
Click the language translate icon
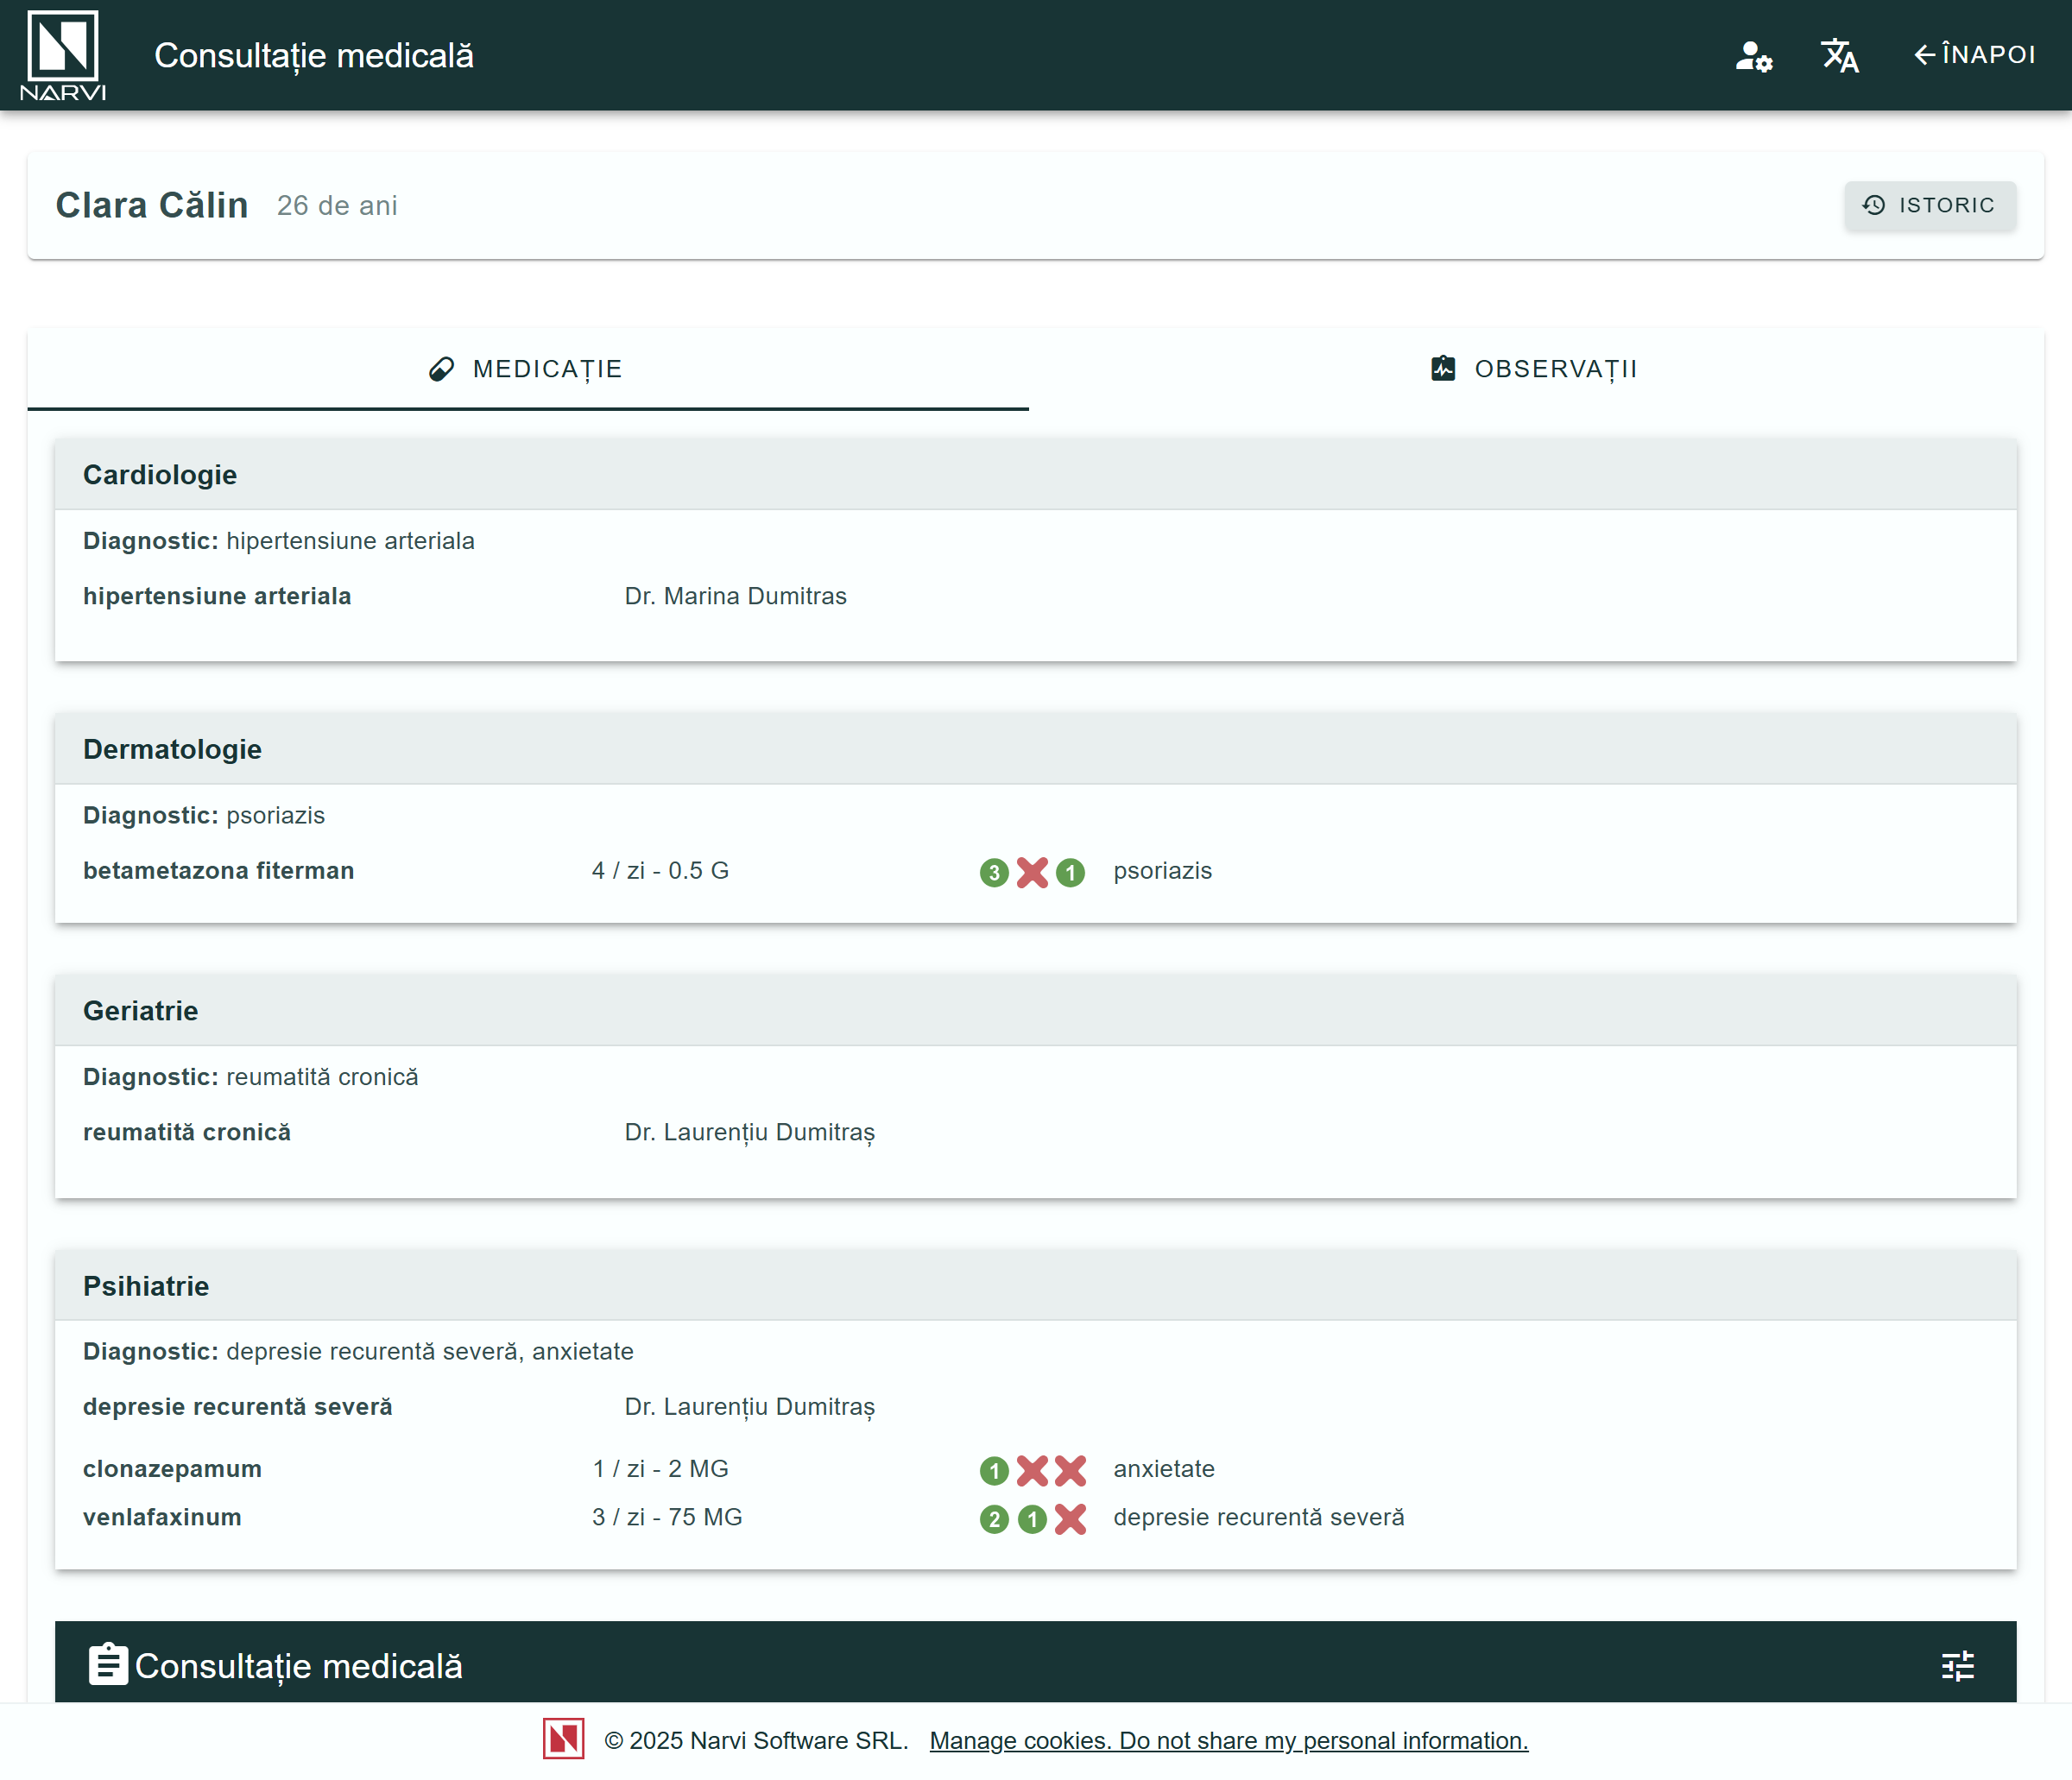[x=1839, y=56]
